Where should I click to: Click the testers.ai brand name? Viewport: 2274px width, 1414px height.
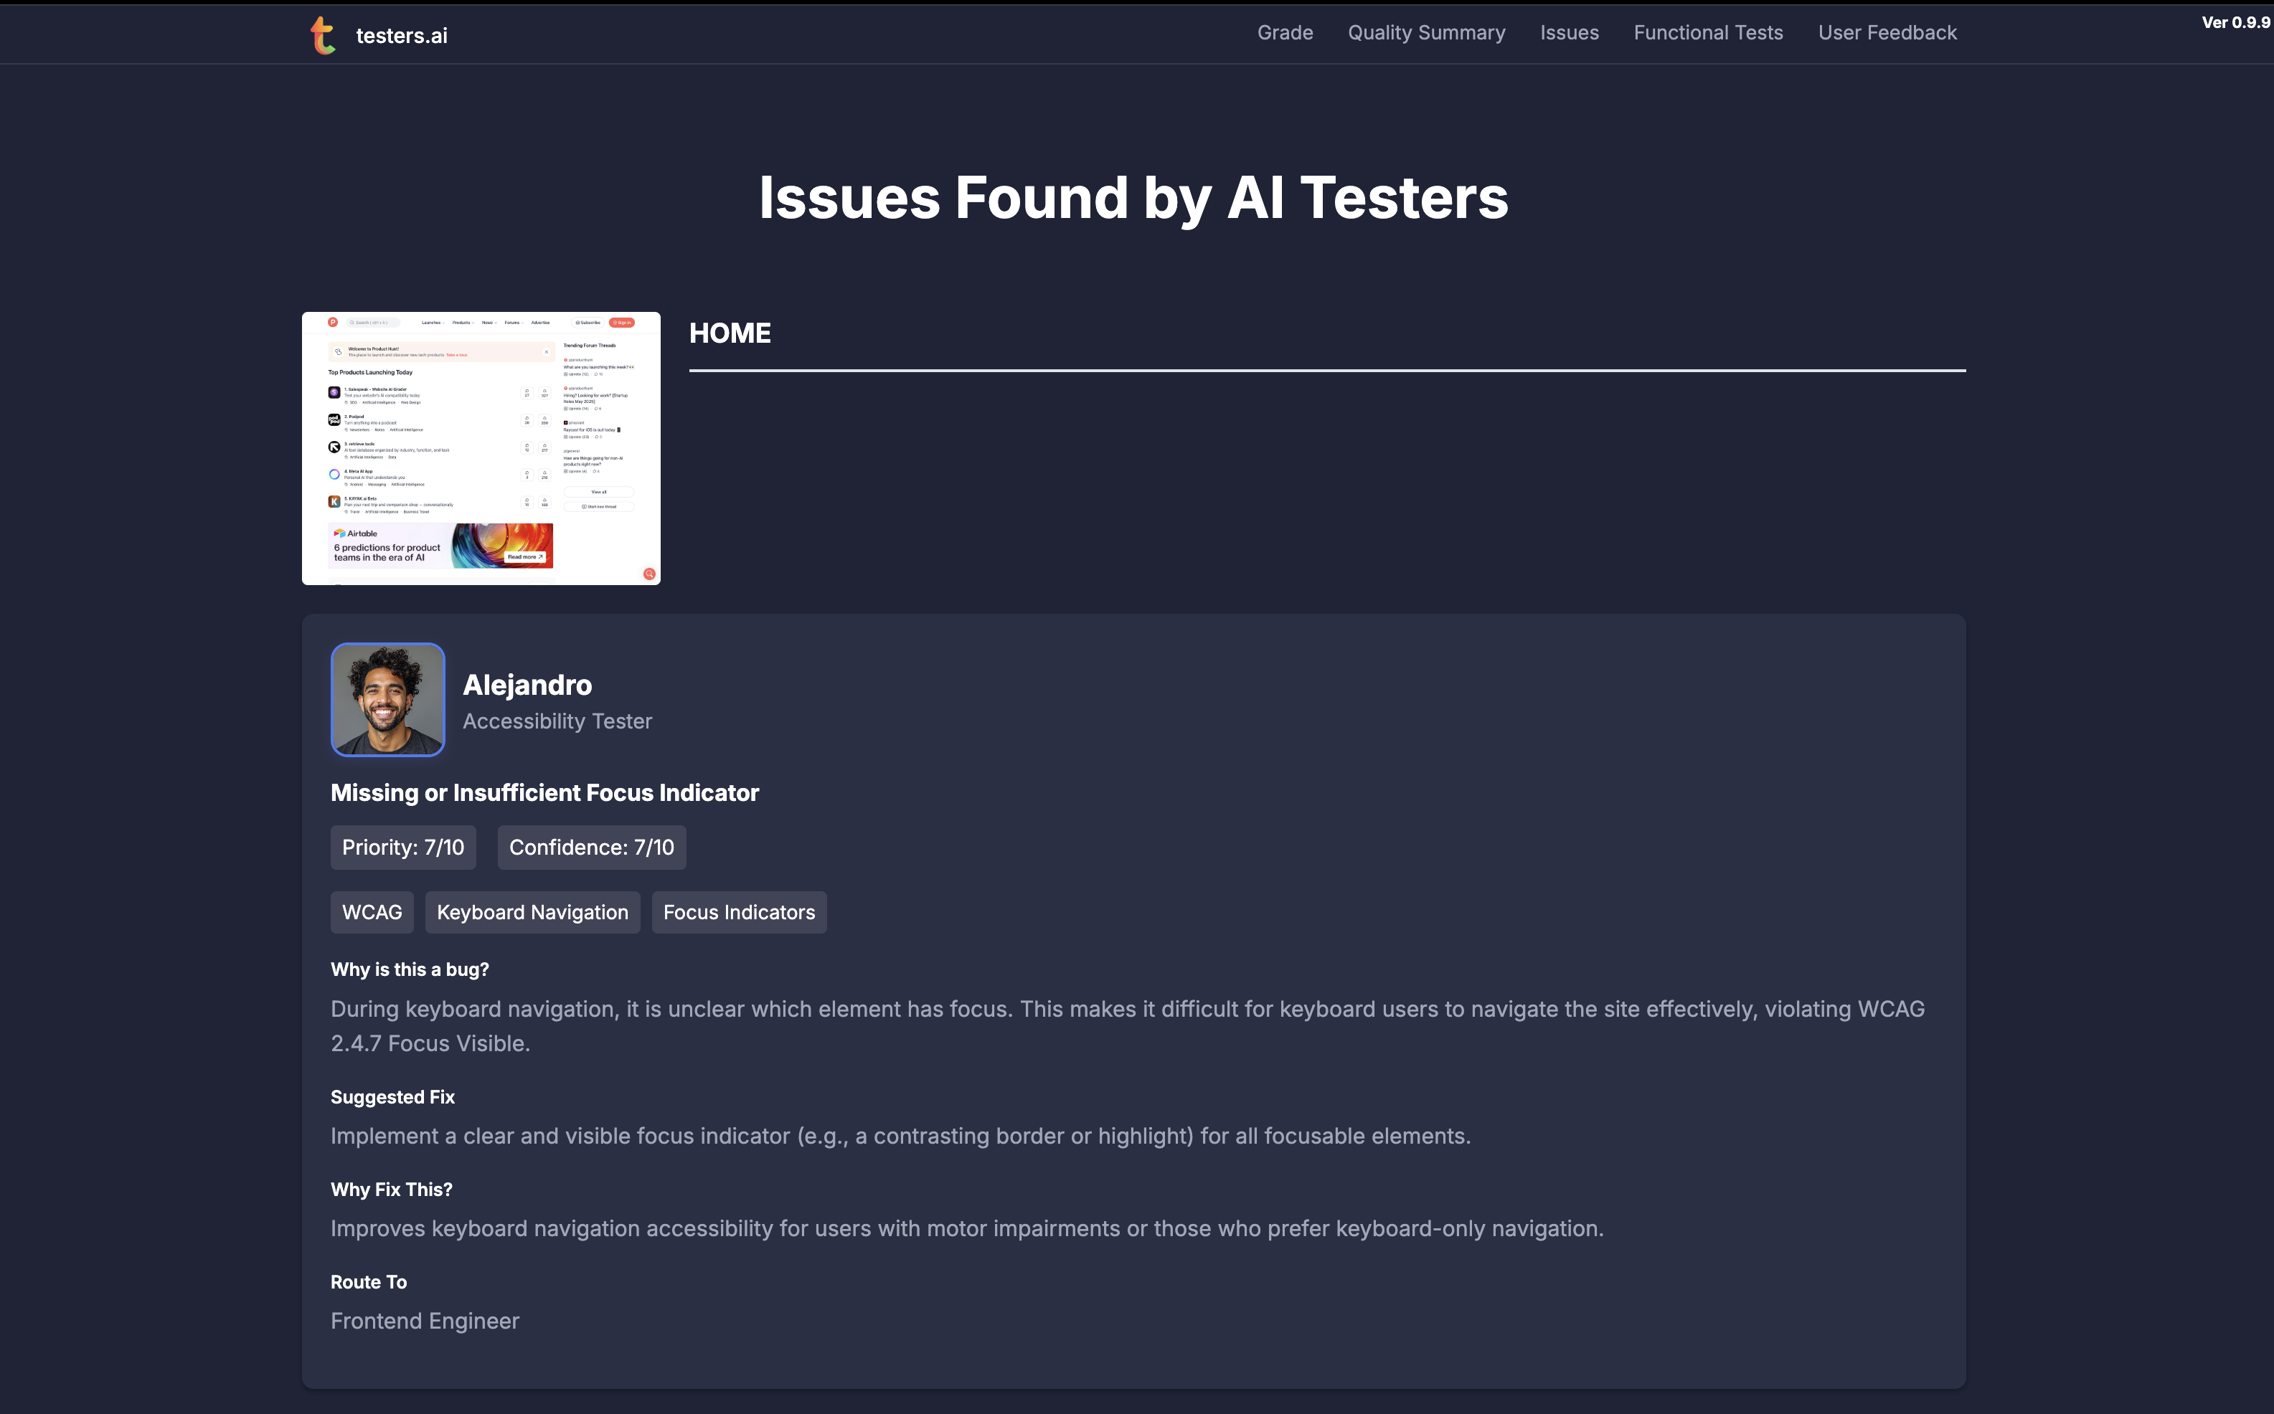401,36
